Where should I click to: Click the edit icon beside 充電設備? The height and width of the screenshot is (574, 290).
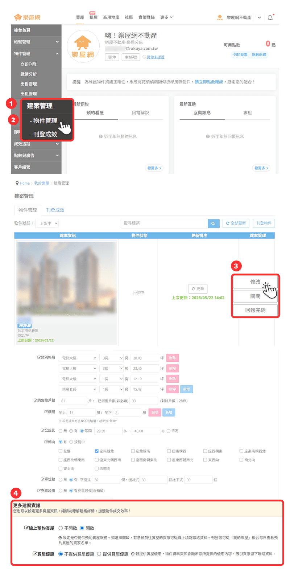[x=39, y=491]
